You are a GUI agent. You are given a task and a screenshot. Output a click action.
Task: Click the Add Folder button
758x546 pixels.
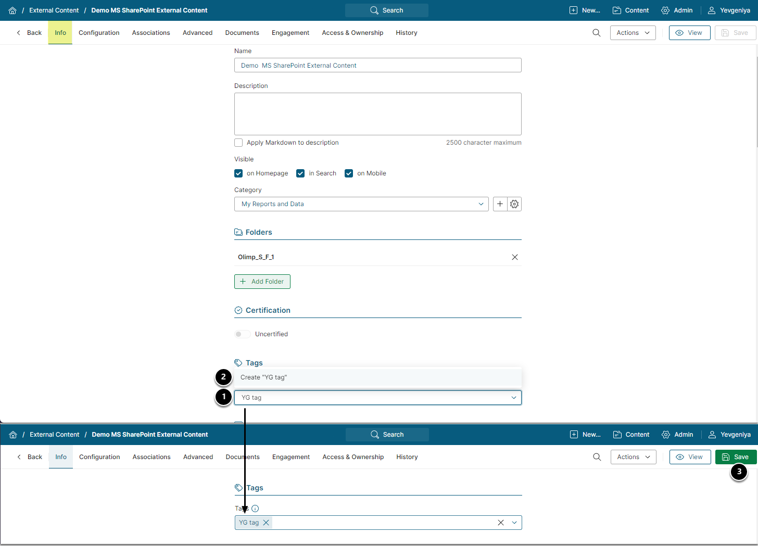[262, 282]
